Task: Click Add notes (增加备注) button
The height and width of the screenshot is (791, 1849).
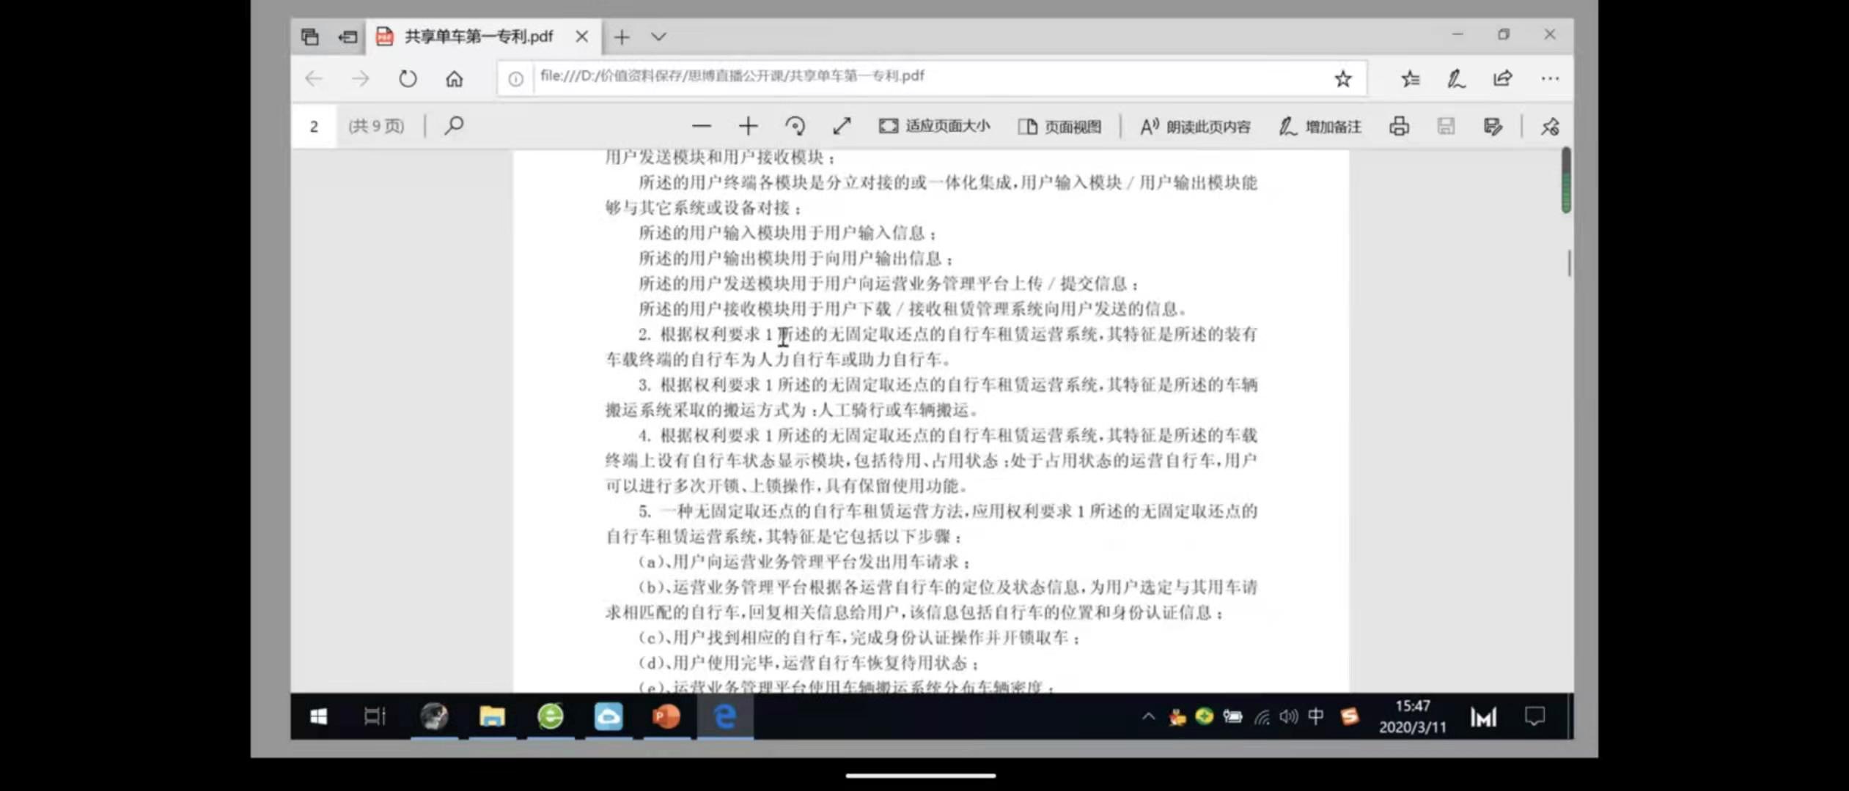Action: click(x=1320, y=127)
